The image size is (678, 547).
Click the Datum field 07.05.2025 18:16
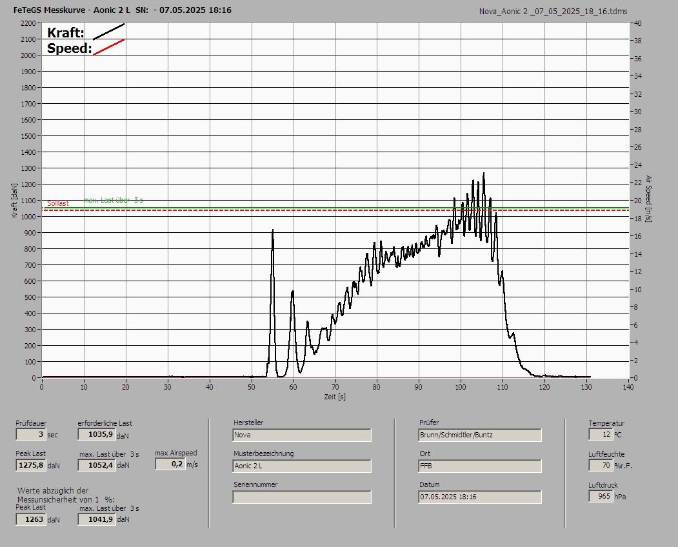pyautogui.click(x=480, y=497)
